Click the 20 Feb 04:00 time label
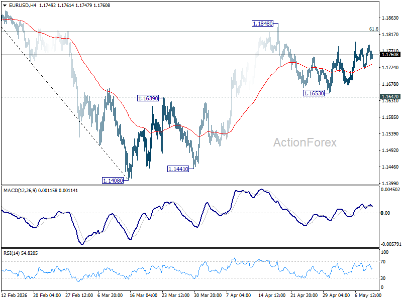 point(47,295)
